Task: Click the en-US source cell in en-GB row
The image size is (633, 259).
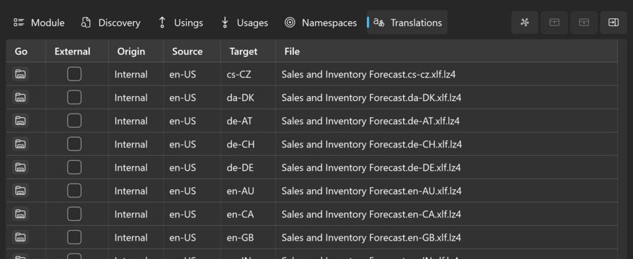Action: click(192, 238)
